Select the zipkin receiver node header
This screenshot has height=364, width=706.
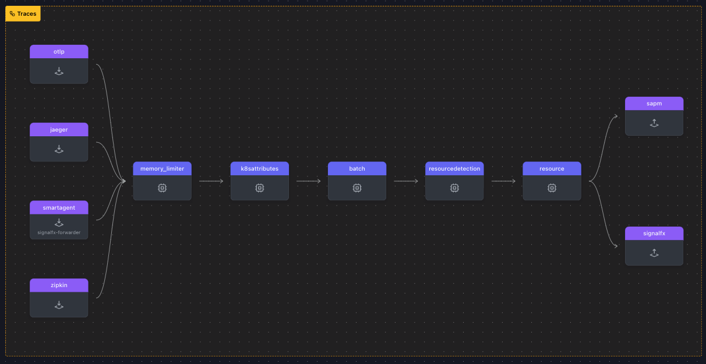pos(59,285)
